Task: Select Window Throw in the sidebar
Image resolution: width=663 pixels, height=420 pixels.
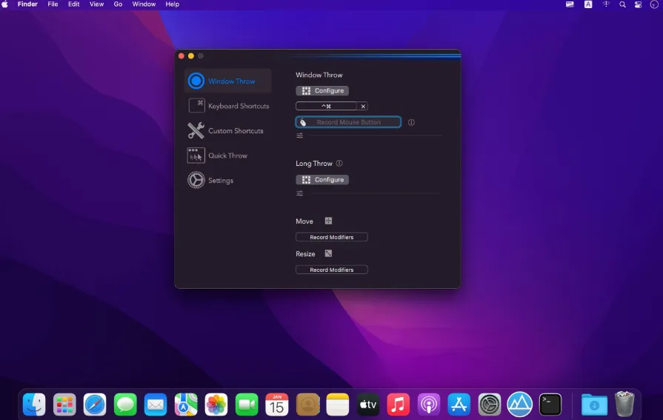Action: click(228, 81)
